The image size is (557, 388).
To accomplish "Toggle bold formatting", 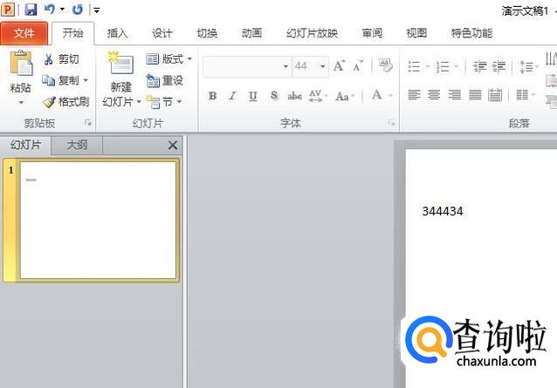I will 212,96.
